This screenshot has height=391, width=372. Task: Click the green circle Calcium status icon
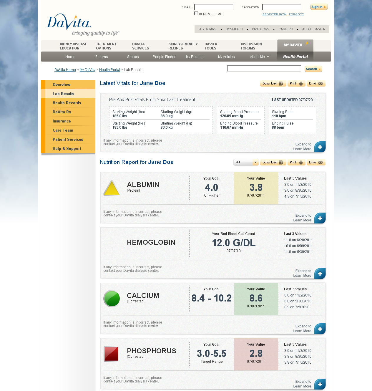(112, 299)
